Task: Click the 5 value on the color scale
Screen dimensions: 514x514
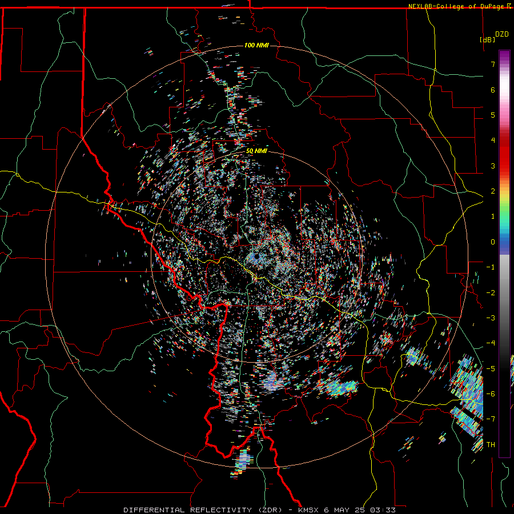Action: pyautogui.click(x=493, y=115)
